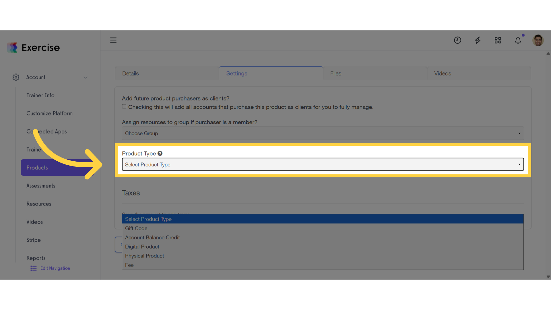Switch to the Files tab

pyautogui.click(x=375, y=73)
